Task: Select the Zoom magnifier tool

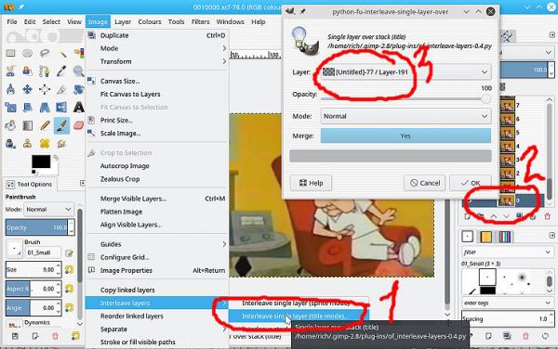Action: pyautogui.click(x=79, y=71)
